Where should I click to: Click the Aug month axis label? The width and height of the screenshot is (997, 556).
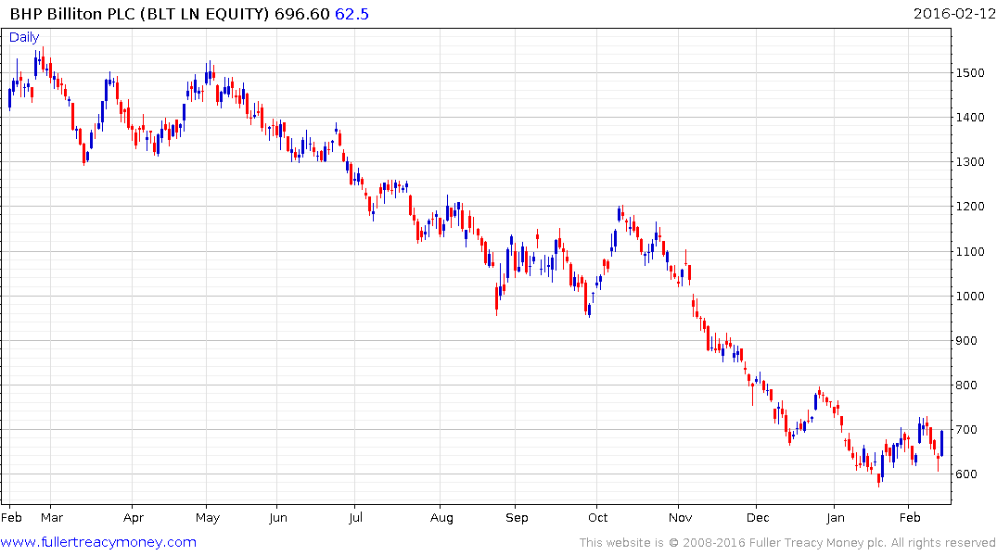pos(441,518)
